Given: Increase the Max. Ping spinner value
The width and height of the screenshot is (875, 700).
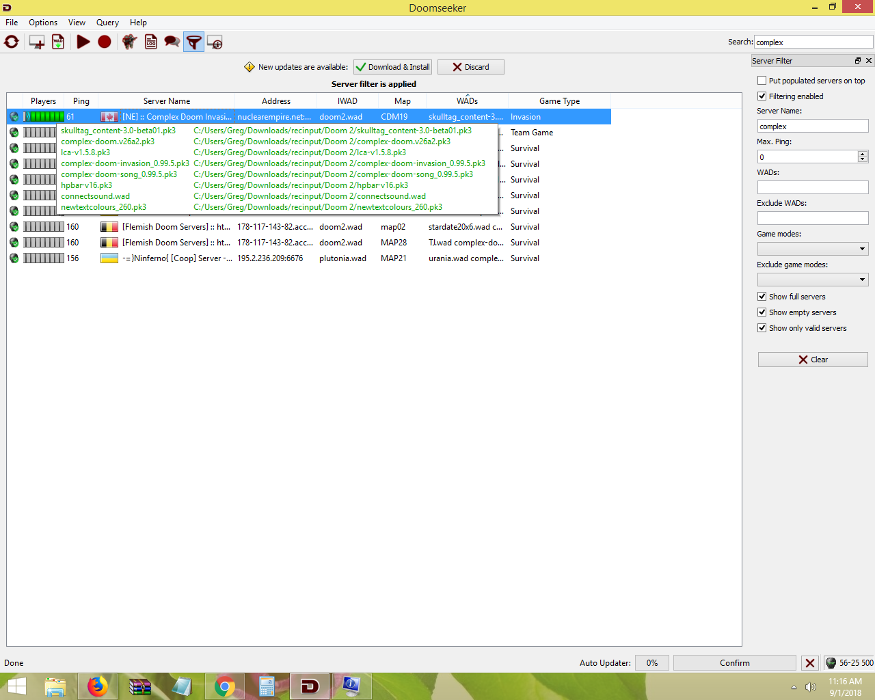Looking at the screenshot, I should 863,154.
